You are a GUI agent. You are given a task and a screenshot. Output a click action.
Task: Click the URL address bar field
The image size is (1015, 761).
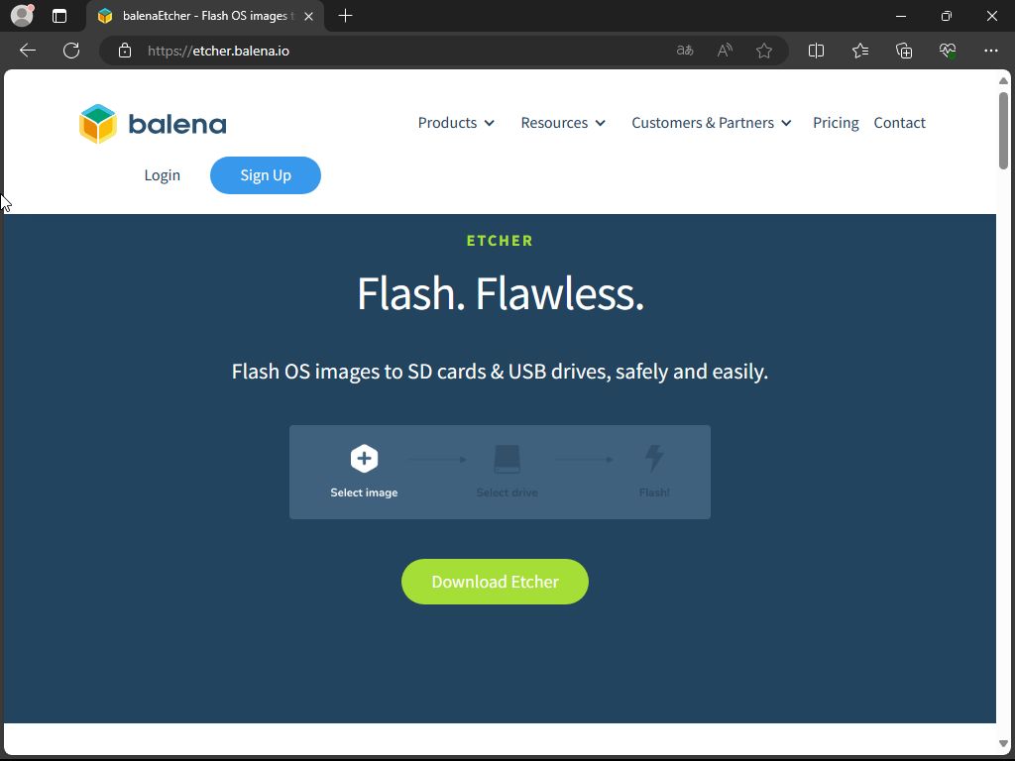click(x=396, y=51)
